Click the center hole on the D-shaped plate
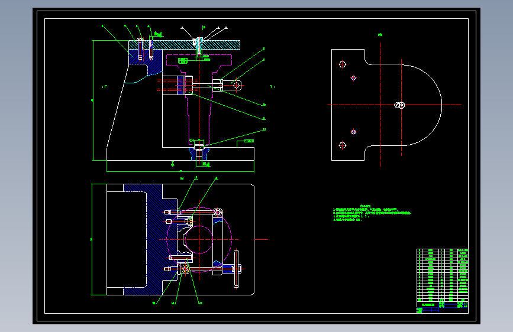The width and height of the screenshot is (513, 332). [400, 105]
